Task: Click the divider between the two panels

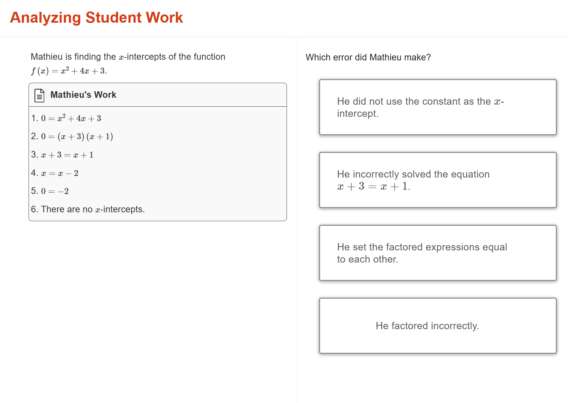Action: [x=296, y=197]
